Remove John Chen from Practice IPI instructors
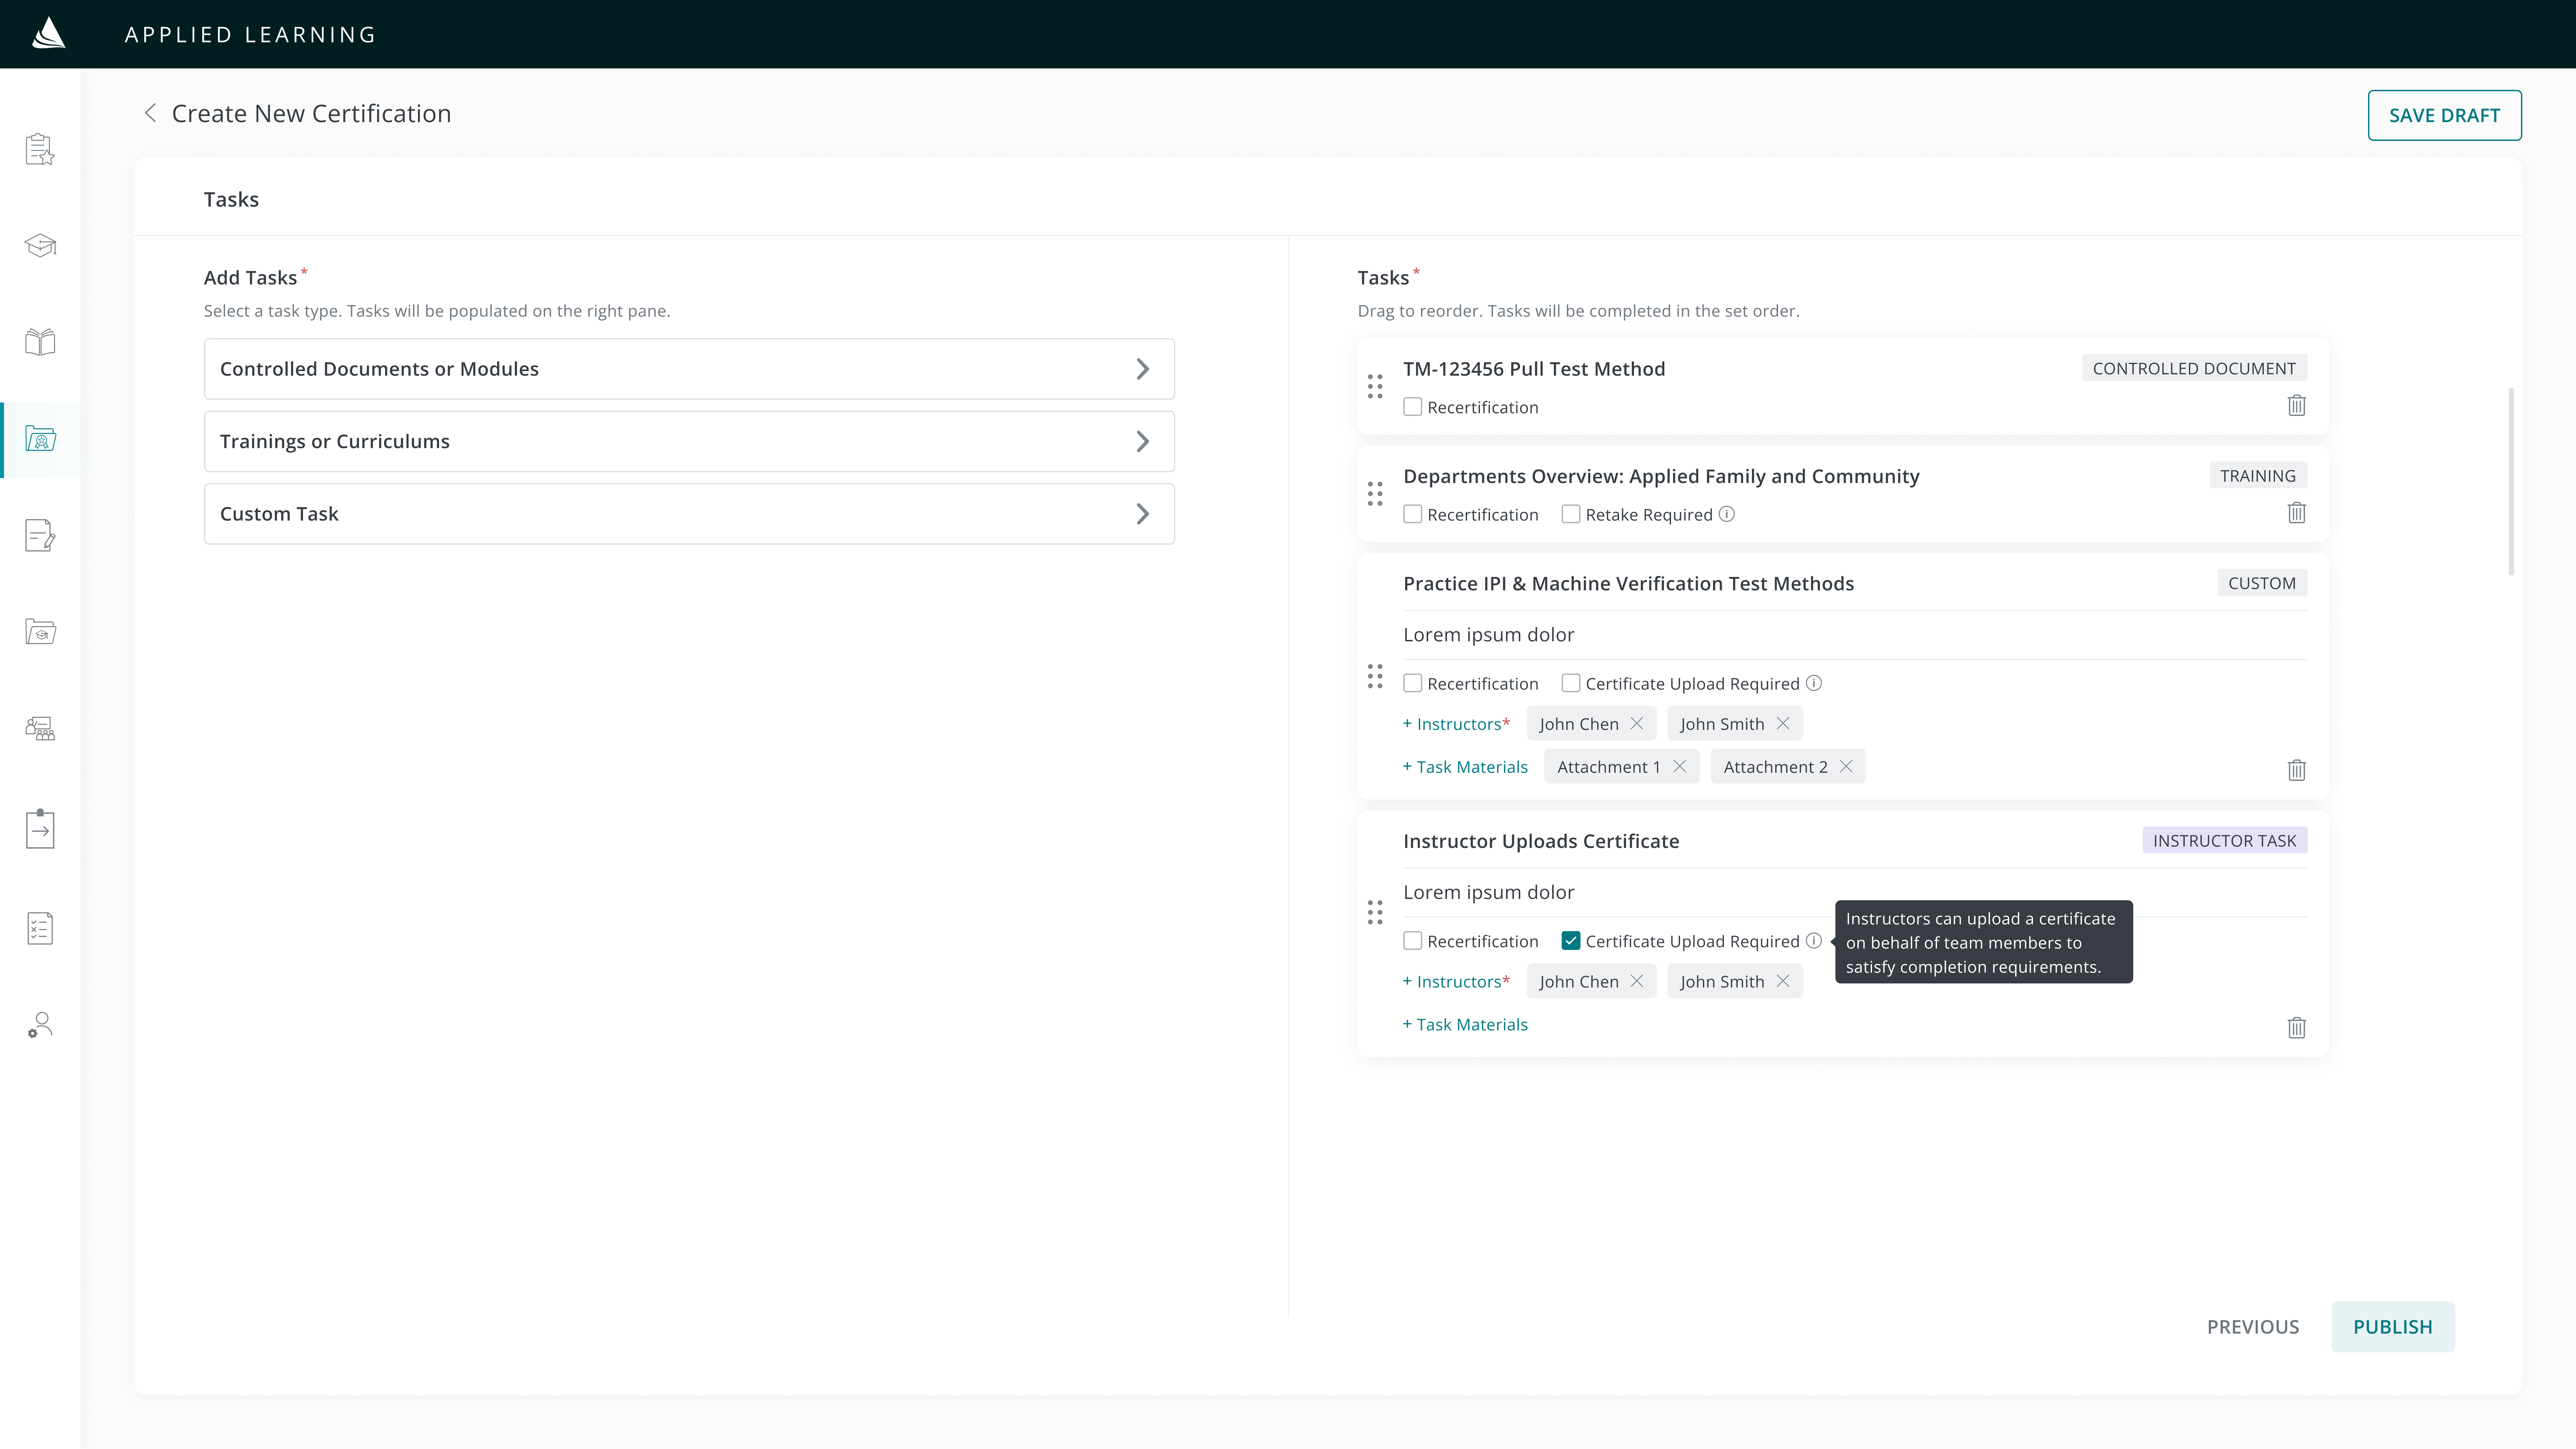 point(1637,723)
